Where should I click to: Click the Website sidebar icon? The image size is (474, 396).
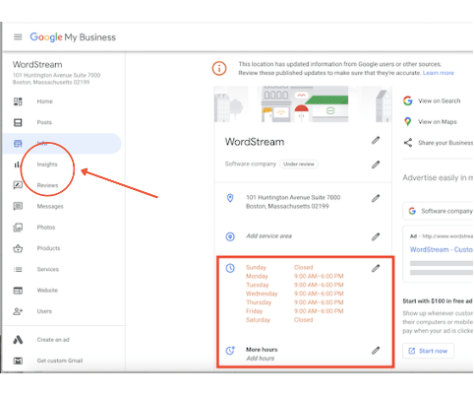(x=18, y=291)
